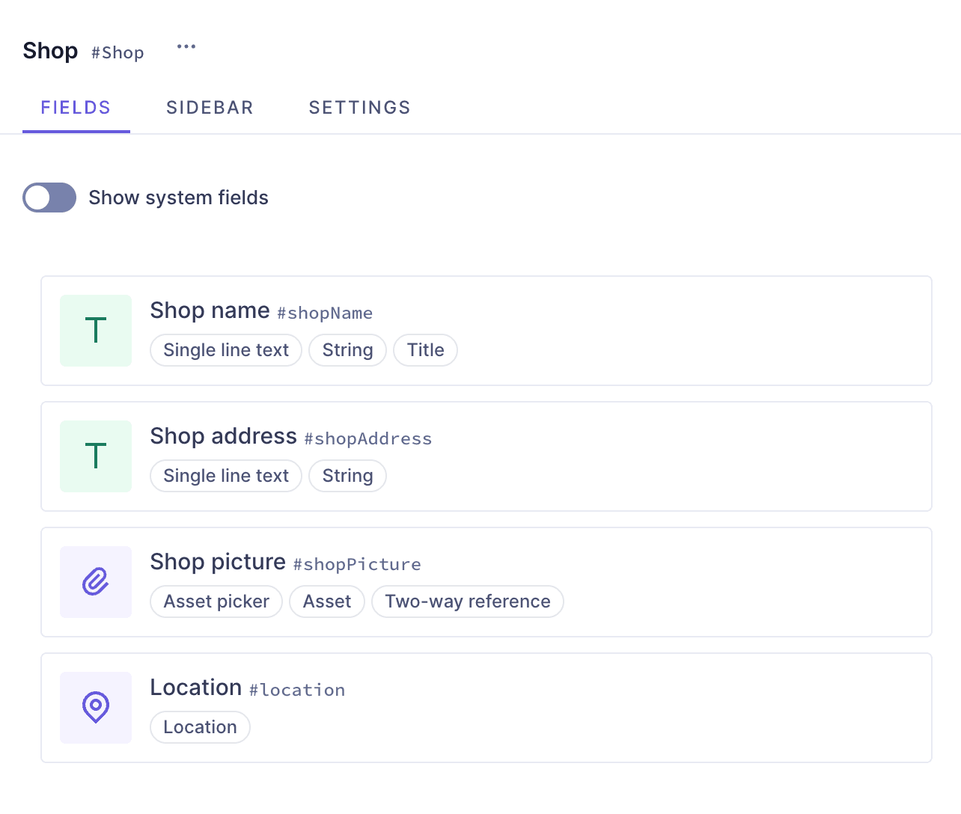Open the three-dot model options menu

[x=186, y=47]
